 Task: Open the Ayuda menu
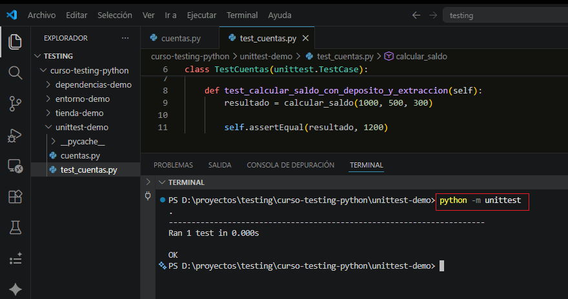[x=279, y=15]
